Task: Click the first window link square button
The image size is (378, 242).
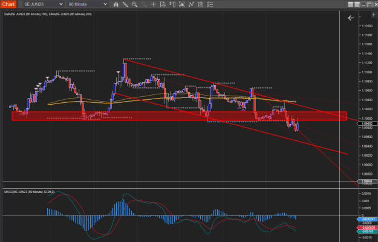Action: 351,4
